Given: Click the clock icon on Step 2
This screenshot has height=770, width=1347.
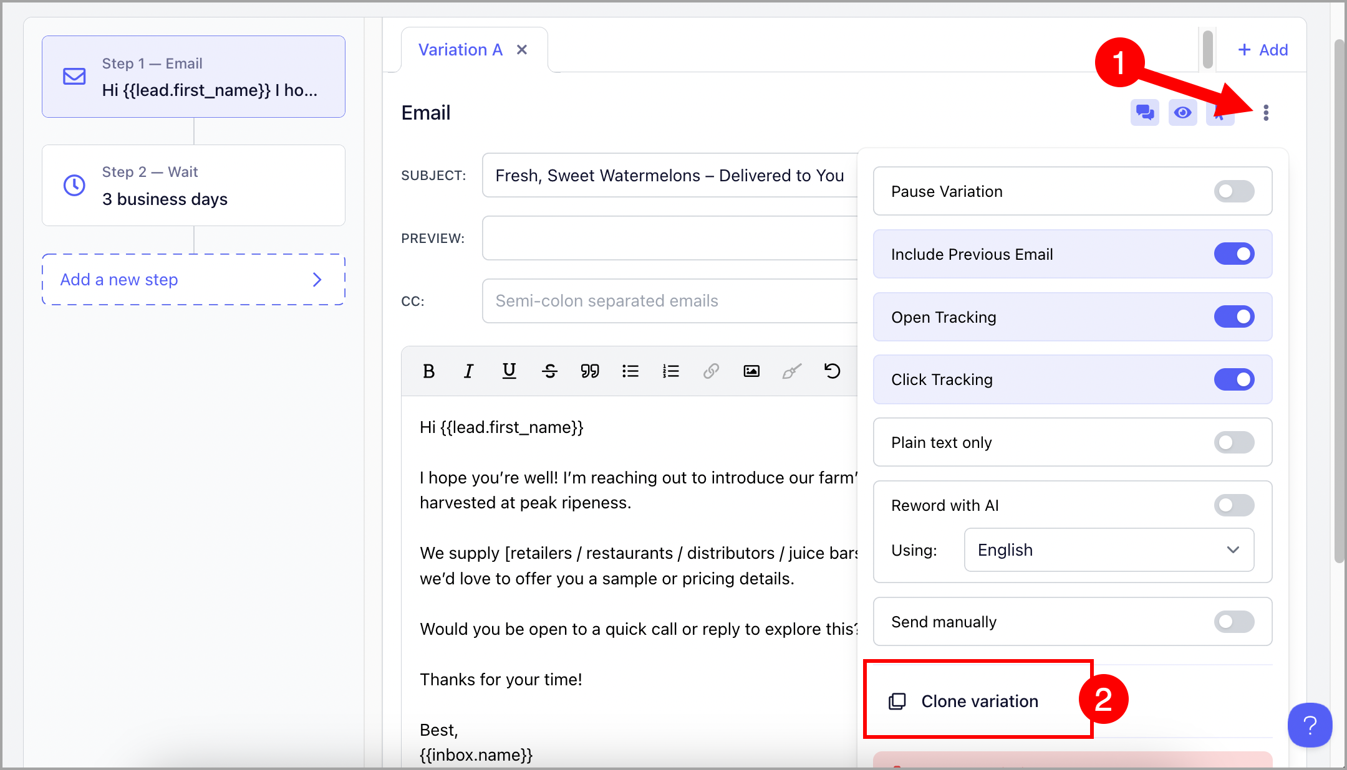Looking at the screenshot, I should tap(74, 185).
